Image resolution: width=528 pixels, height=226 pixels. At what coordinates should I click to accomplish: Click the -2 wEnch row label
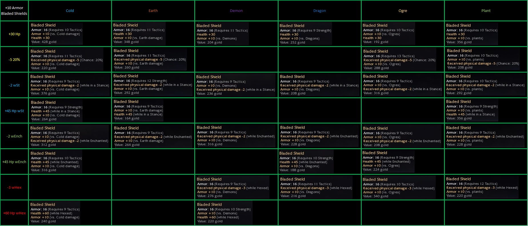click(14, 136)
